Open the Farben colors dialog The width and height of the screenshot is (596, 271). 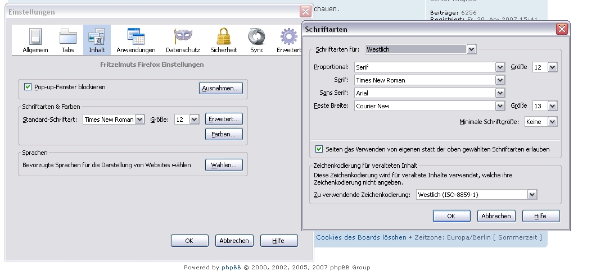pos(224,134)
